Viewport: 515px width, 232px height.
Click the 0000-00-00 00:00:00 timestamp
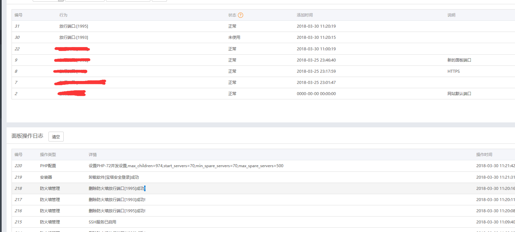316,93
